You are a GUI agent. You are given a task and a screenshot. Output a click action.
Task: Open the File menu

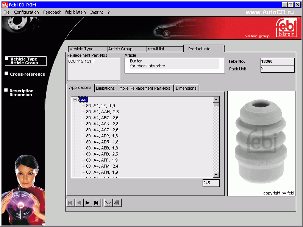(6, 12)
